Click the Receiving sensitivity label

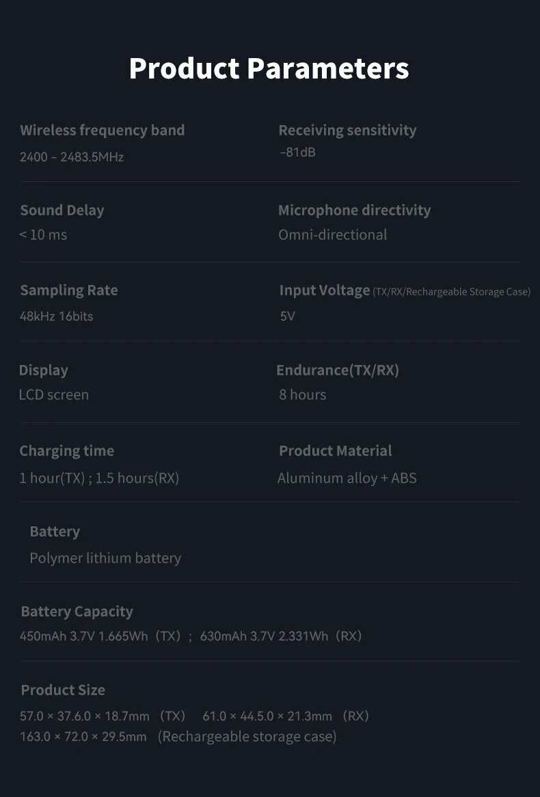[347, 130]
